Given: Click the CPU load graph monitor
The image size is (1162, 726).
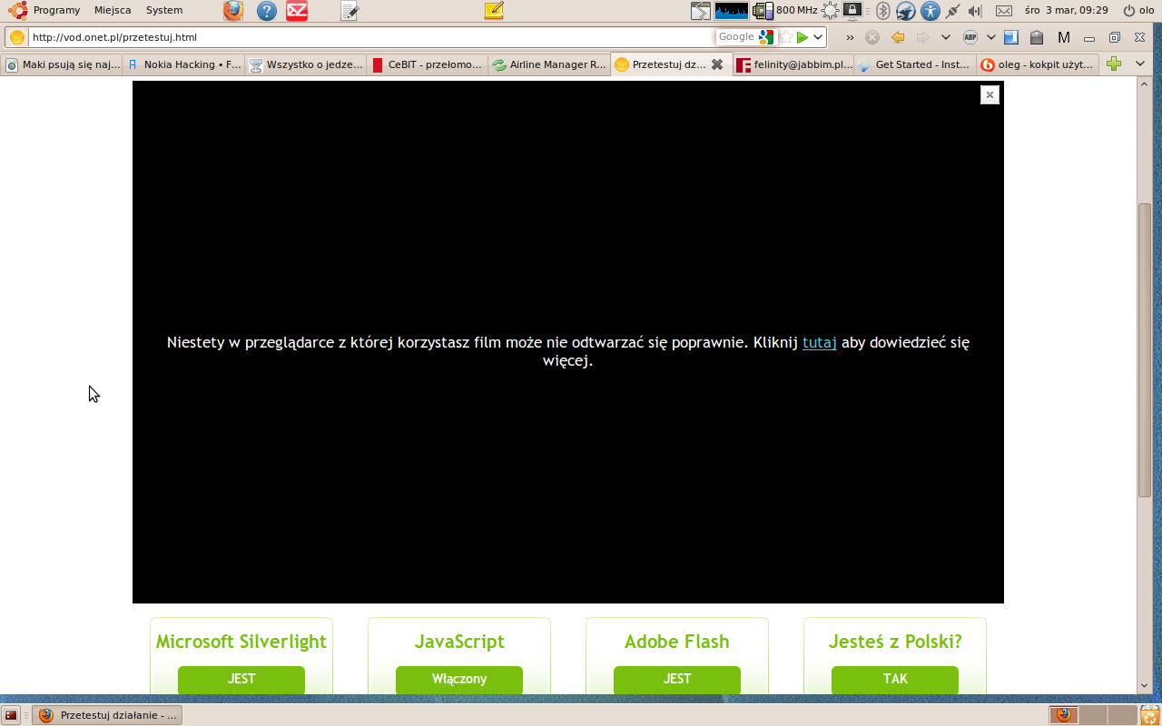Looking at the screenshot, I should [732, 11].
